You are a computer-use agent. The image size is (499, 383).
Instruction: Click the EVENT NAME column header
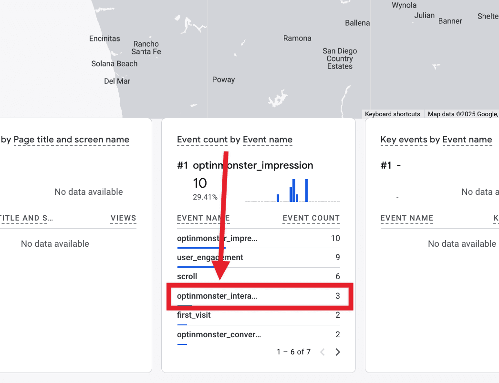[x=203, y=218]
